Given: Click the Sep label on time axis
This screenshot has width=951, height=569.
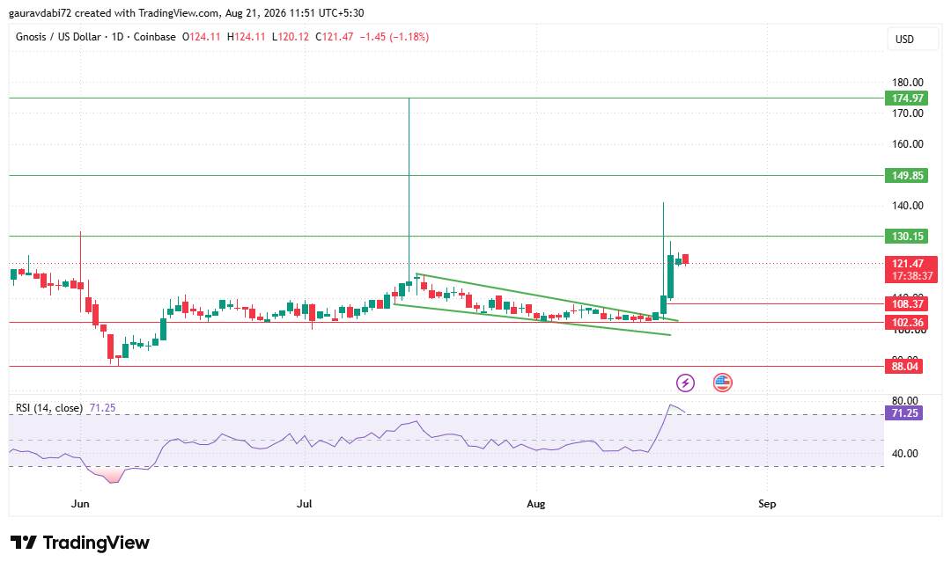Looking at the screenshot, I should (767, 504).
